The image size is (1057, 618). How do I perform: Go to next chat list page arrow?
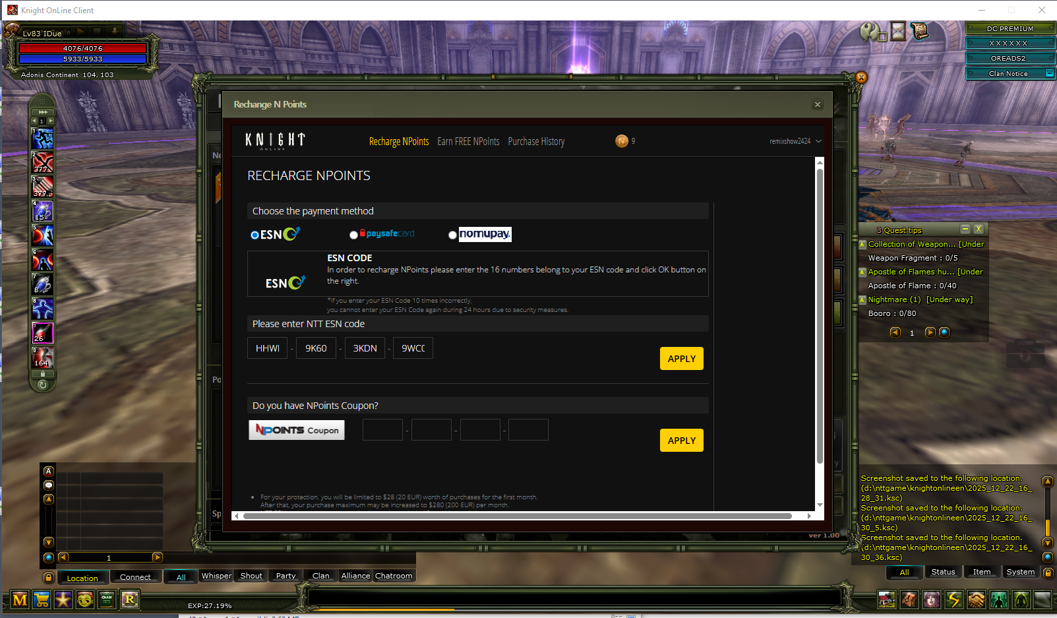(x=157, y=557)
